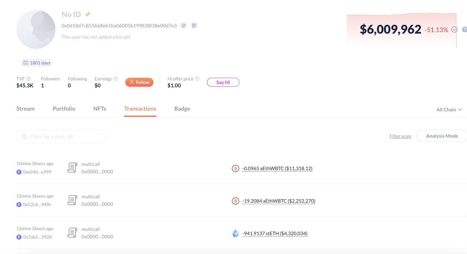
Task: Open the NFTs tab
Action: 100,109
